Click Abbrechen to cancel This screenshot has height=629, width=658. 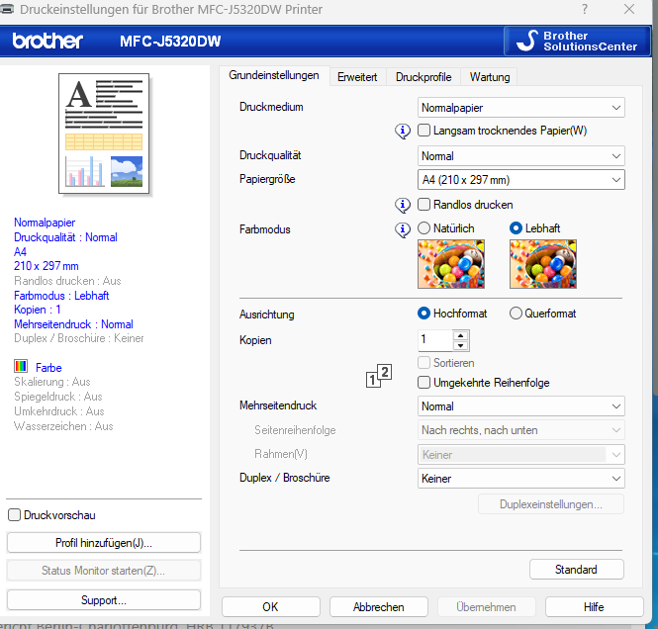pos(379,607)
